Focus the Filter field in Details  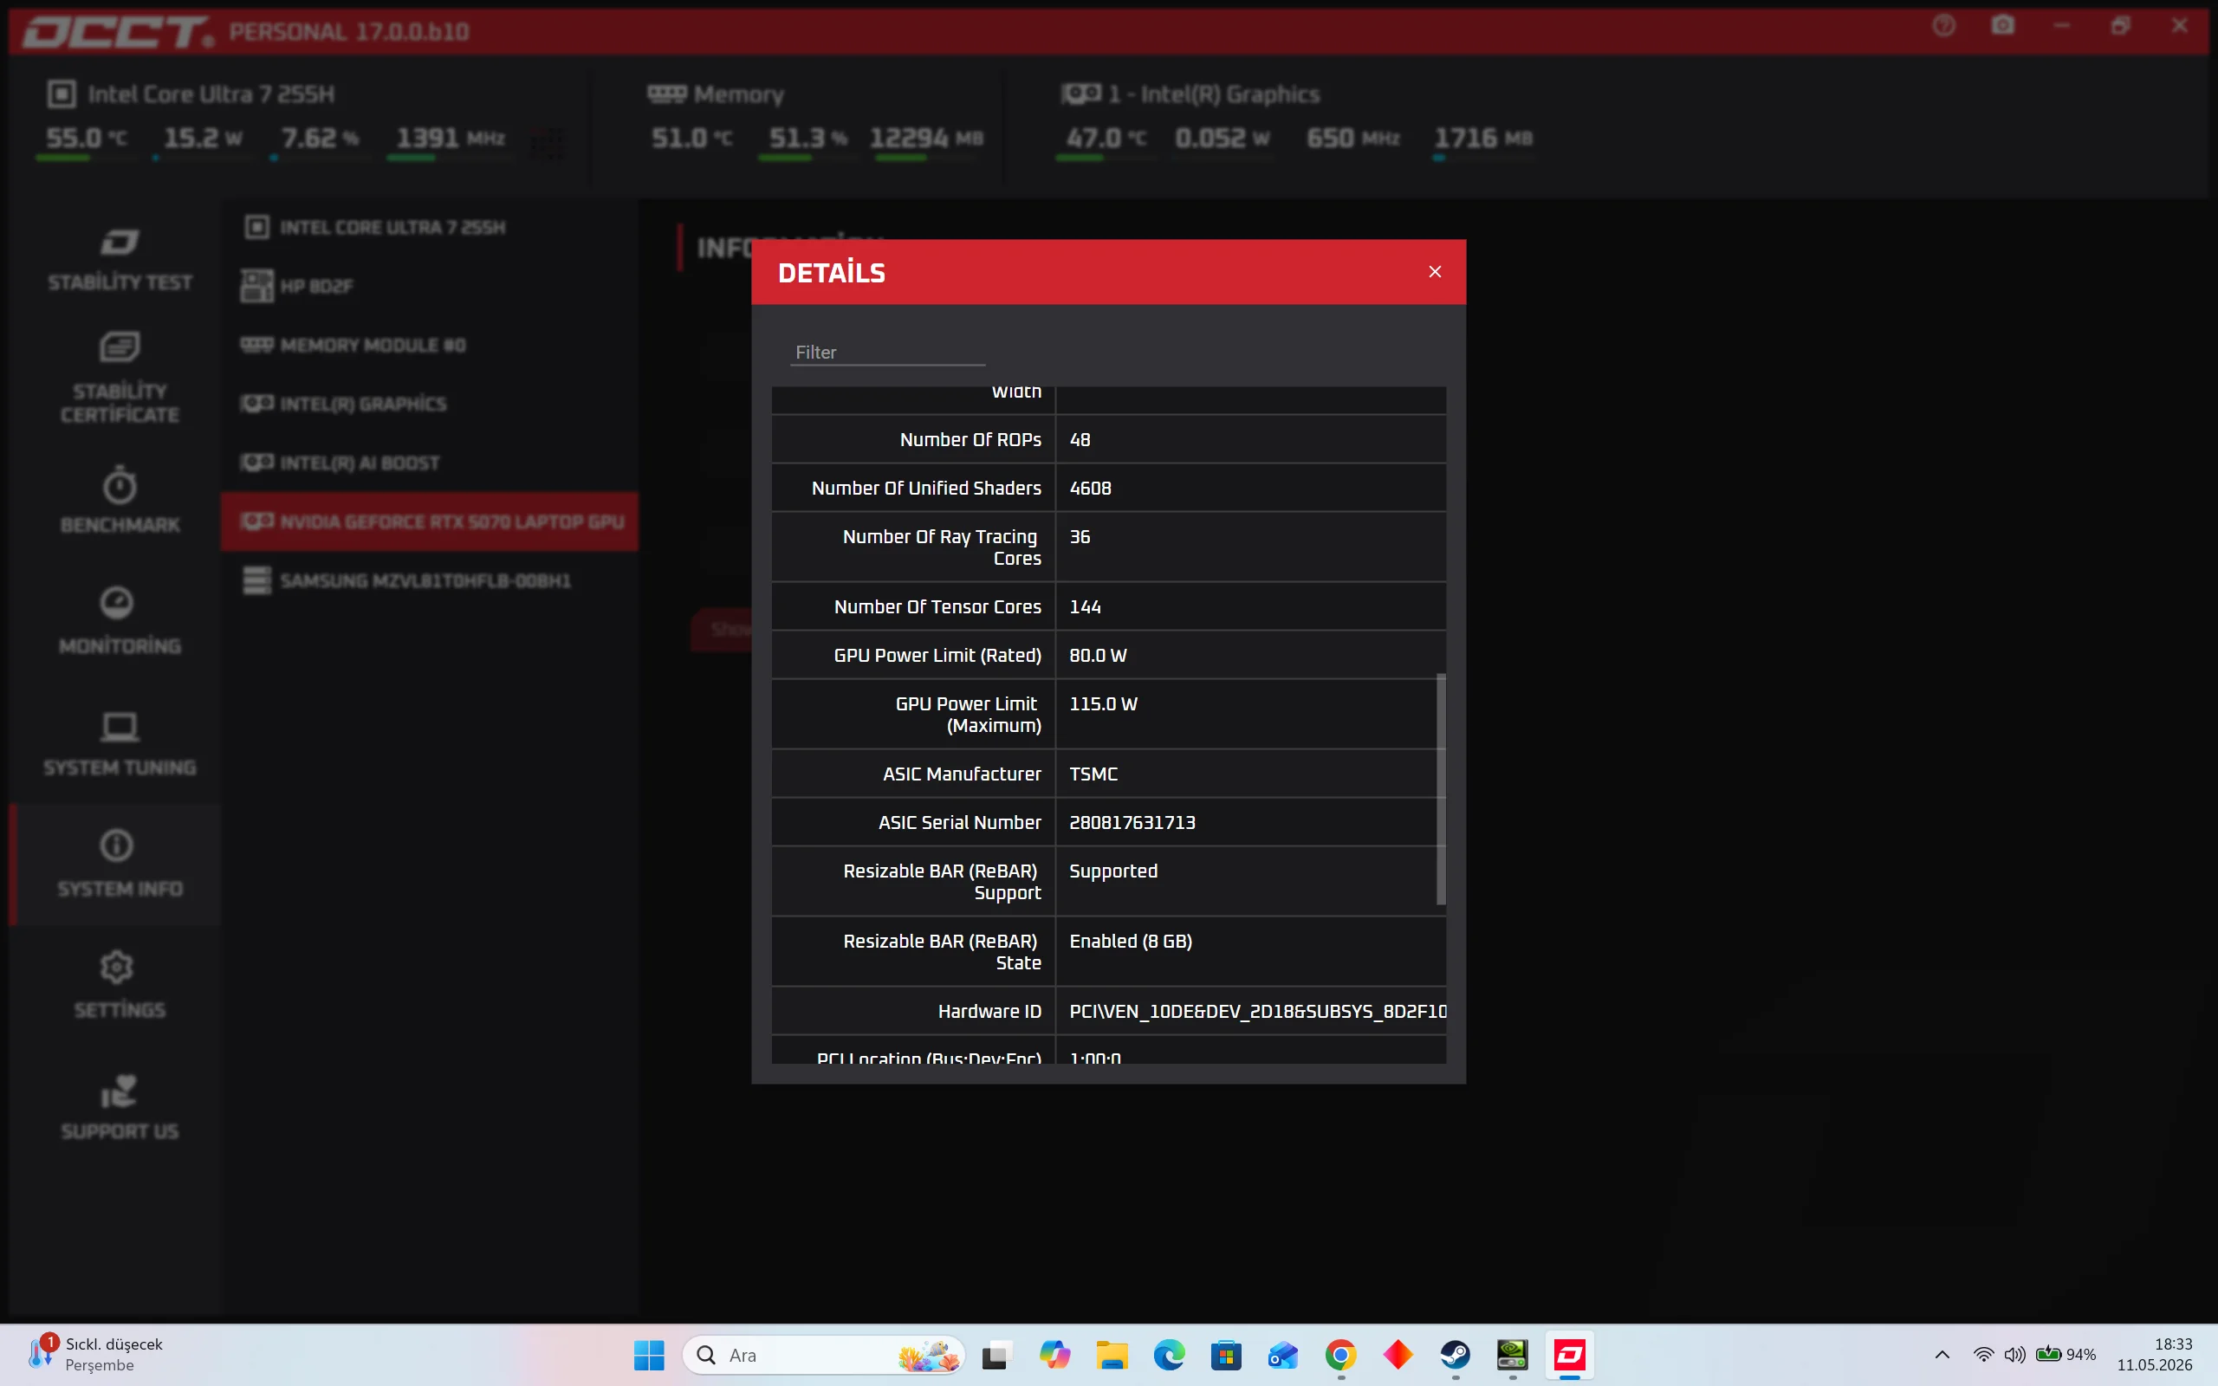887,352
